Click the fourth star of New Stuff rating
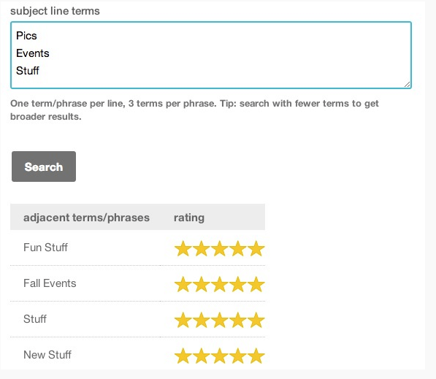The width and height of the screenshot is (436, 379). pyautogui.click(x=238, y=356)
